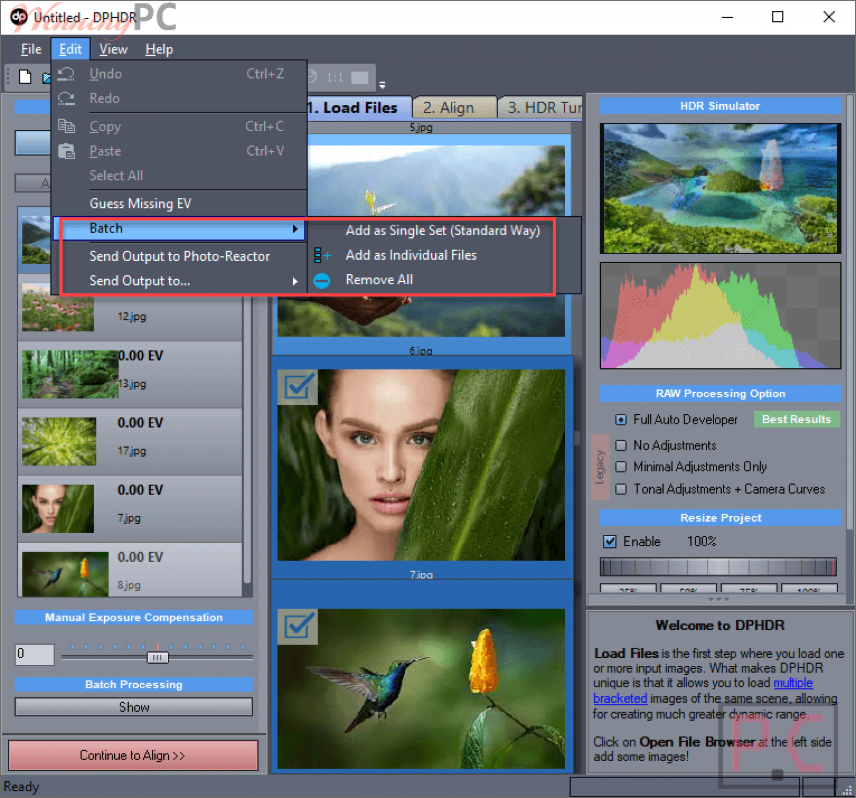856x798 pixels.
Task: Choose Redo from the Edit menu
Action: (179, 98)
